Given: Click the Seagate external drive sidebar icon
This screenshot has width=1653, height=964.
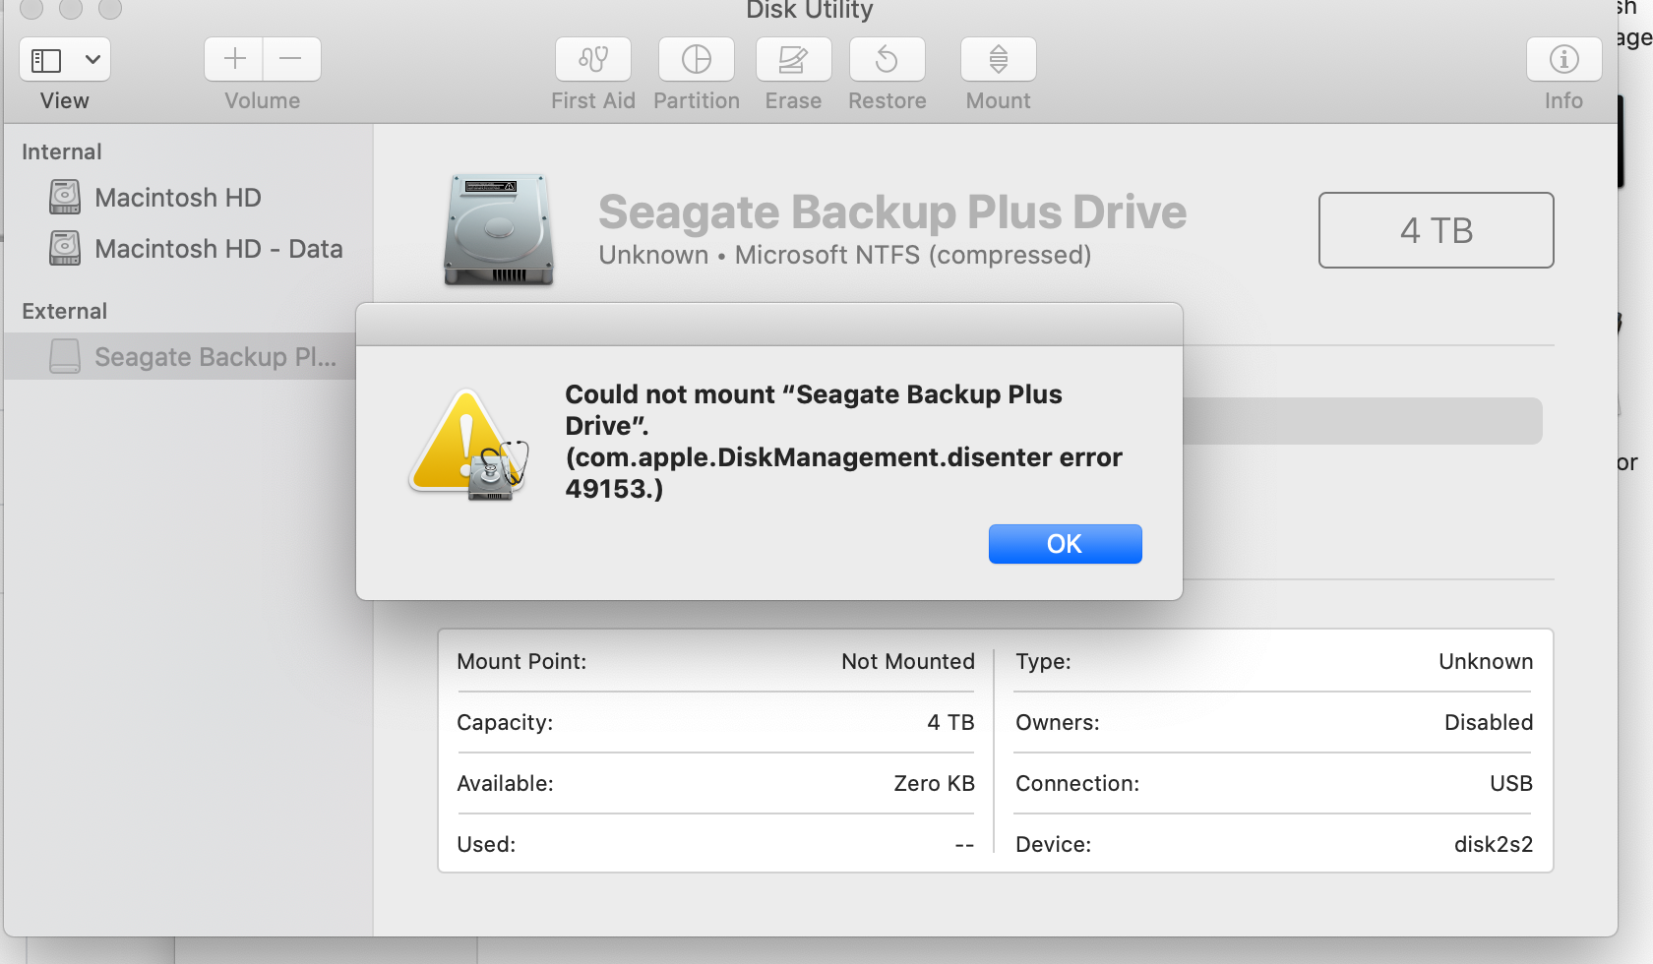Looking at the screenshot, I should click(65, 356).
